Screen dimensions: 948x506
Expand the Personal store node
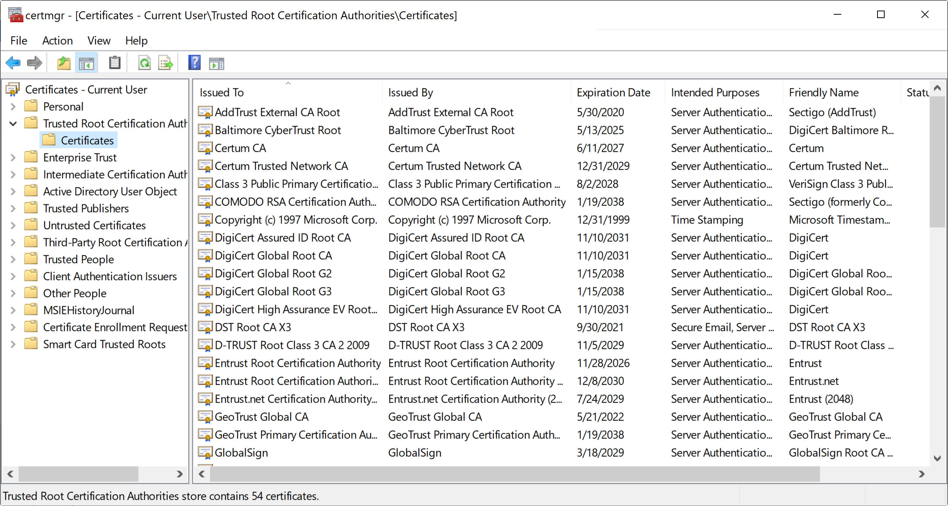(13, 107)
